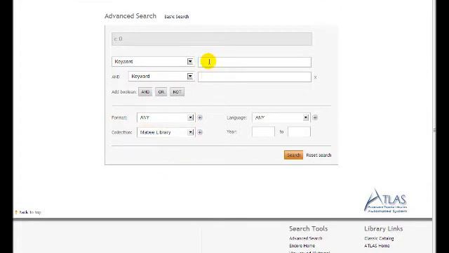Add an OR boolean row
The width and height of the screenshot is (449, 253).
[x=161, y=92]
